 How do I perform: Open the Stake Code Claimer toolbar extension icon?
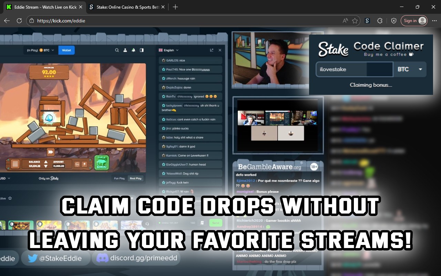coord(367,21)
